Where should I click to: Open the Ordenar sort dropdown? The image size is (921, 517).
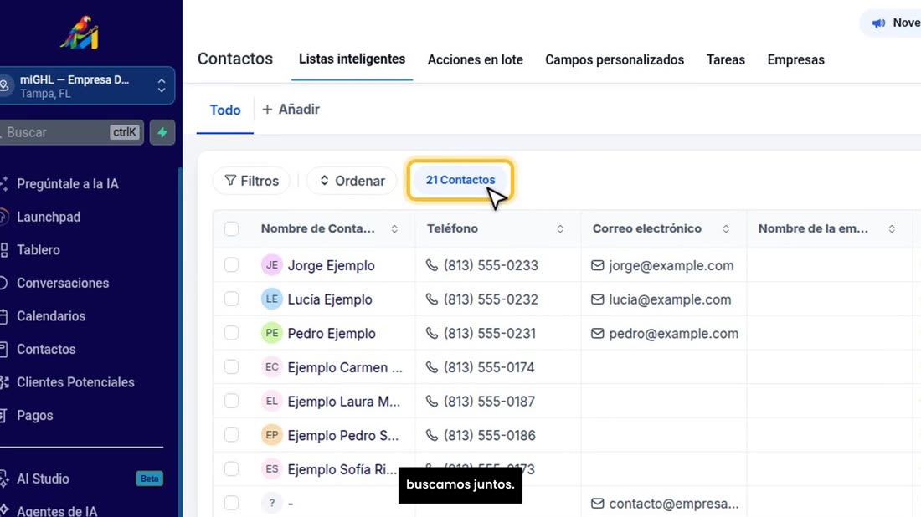pyautogui.click(x=352, y=181)
